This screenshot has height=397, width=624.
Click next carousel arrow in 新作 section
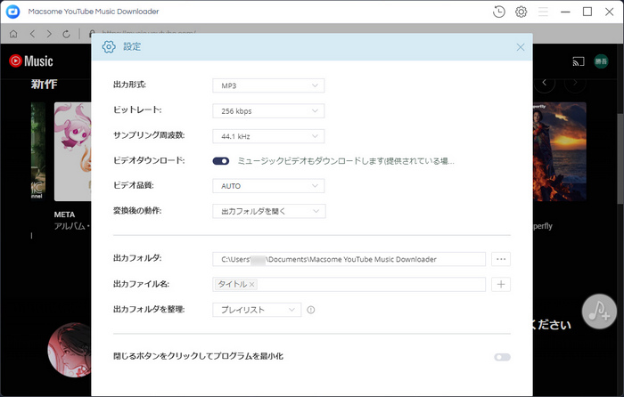[x=575, y=83]
